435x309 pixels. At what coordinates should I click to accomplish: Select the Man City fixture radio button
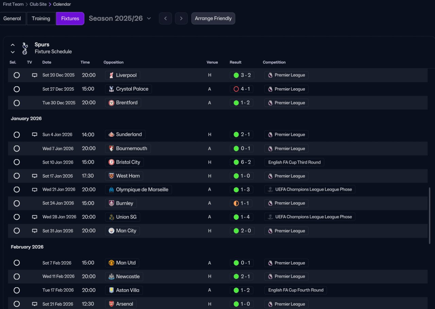17,231
